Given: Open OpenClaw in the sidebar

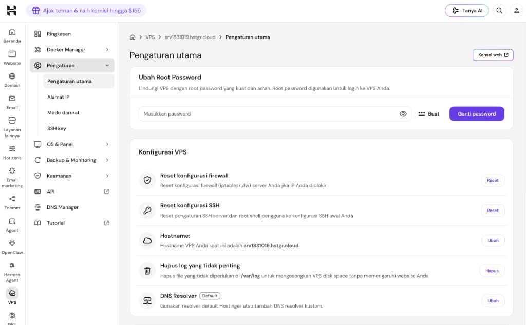Looking at the screenshot, I should 12,247.
